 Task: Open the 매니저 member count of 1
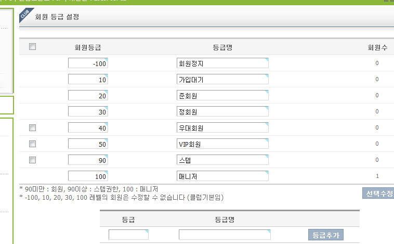coord(377,176)
